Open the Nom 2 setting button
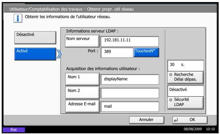 coord(82,93)
